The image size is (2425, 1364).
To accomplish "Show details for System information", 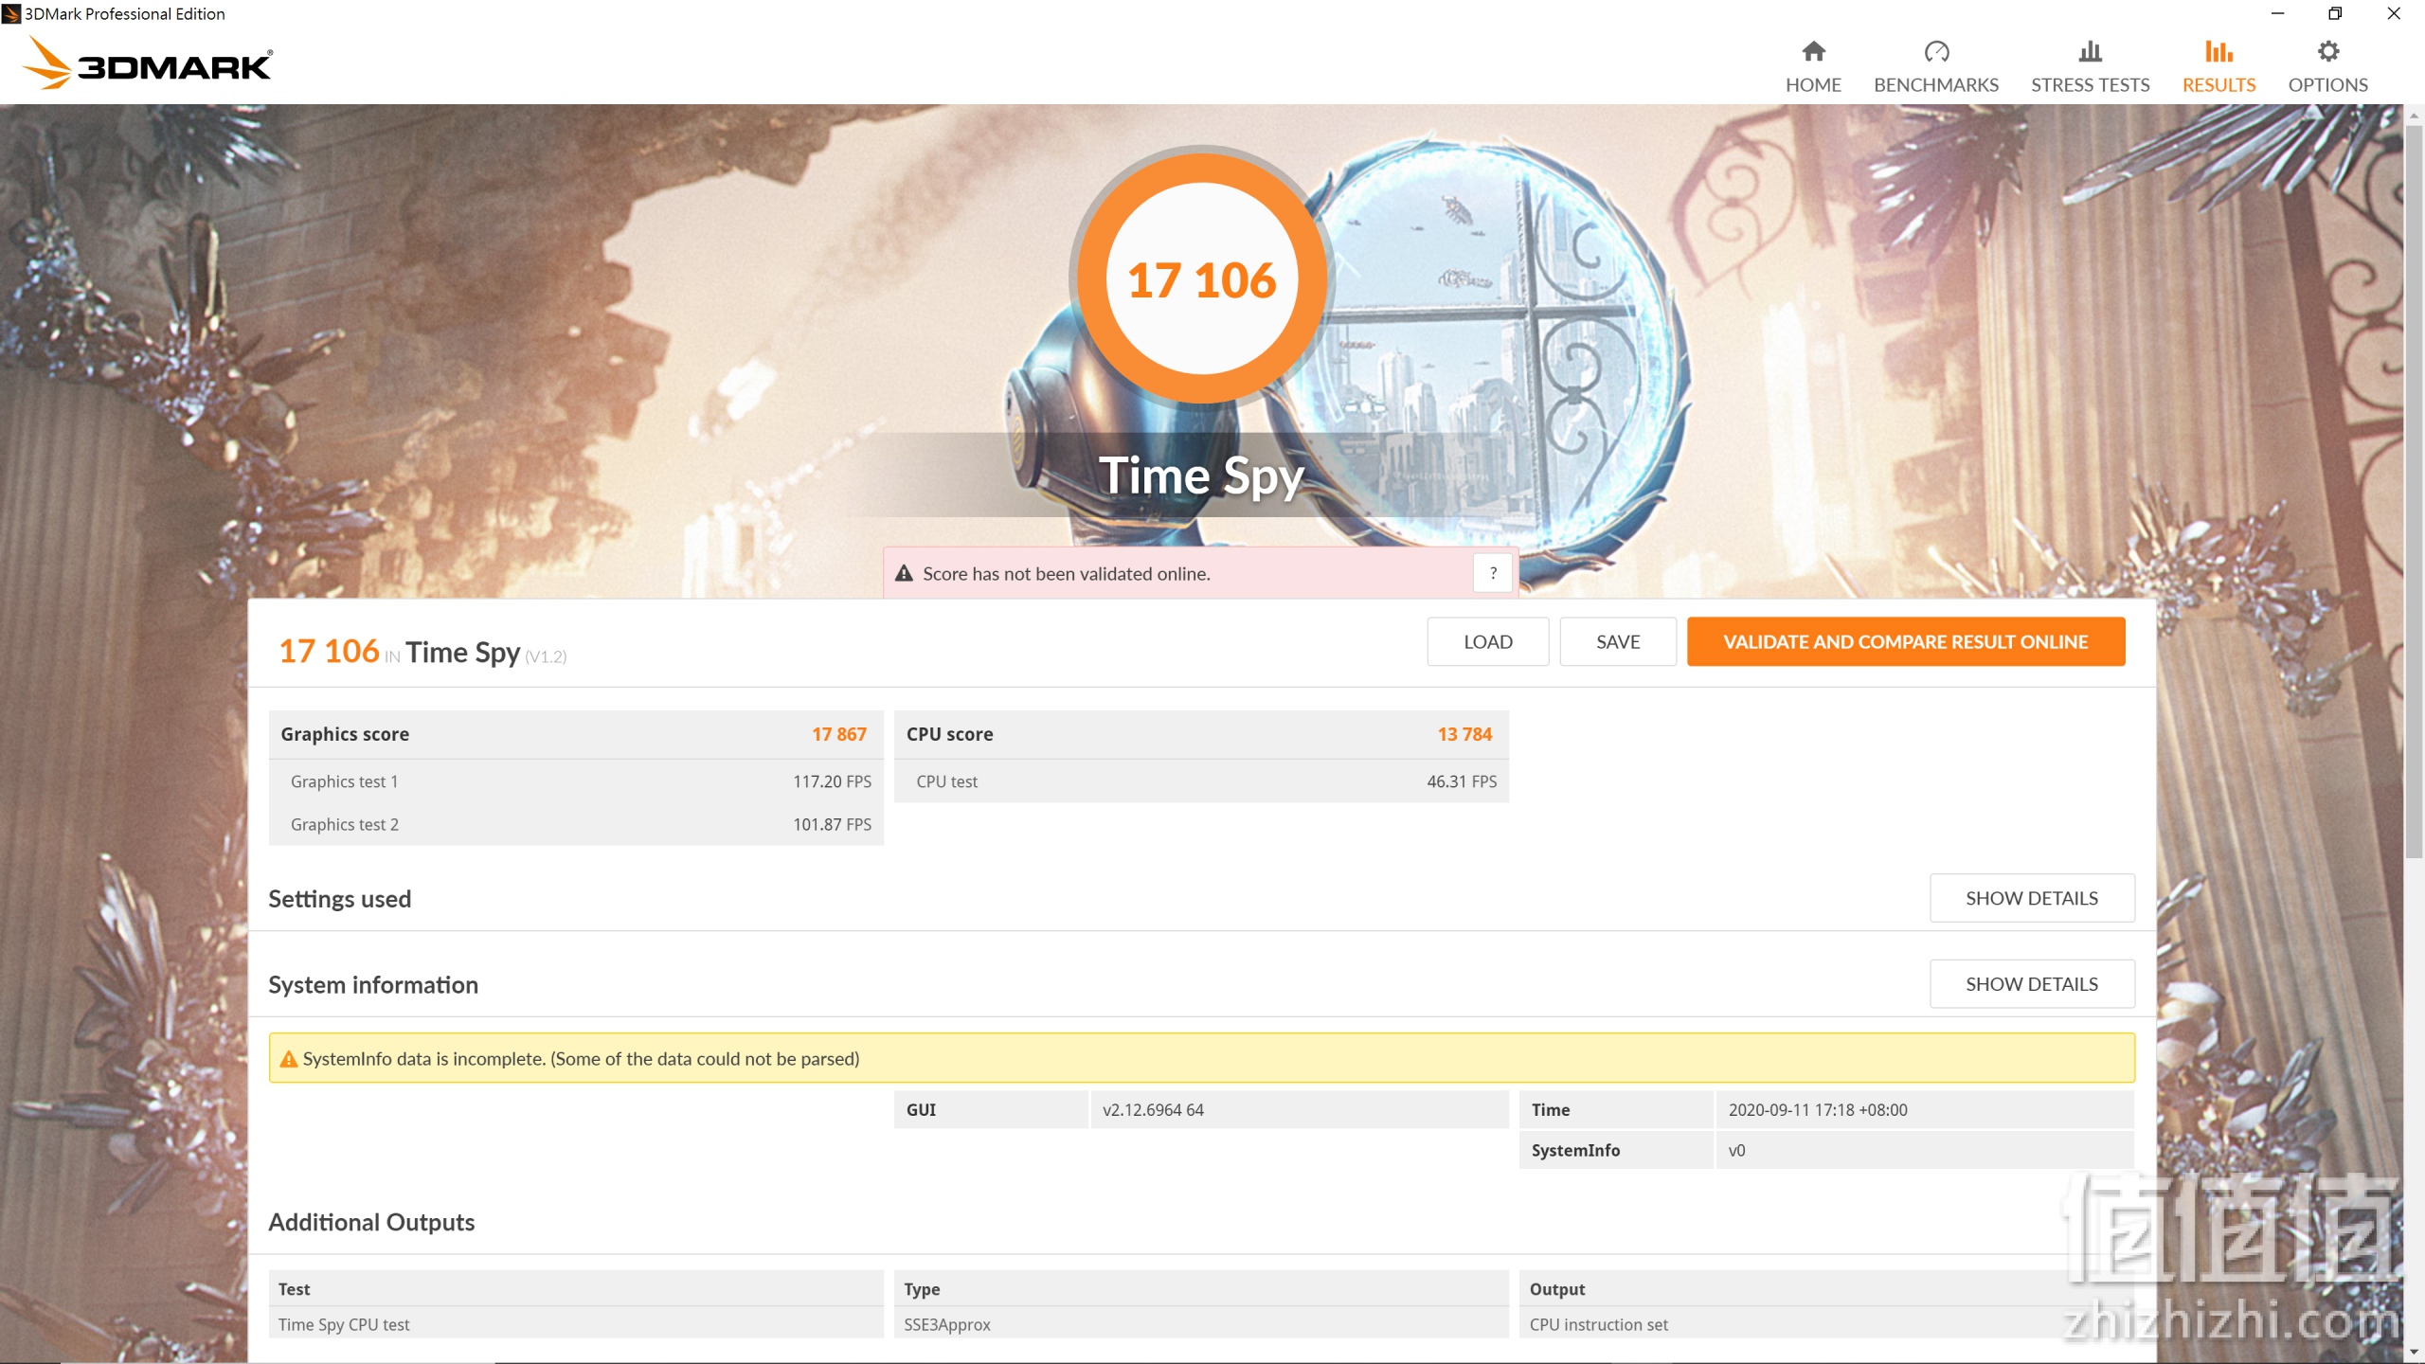I will tap(2032, 984).
